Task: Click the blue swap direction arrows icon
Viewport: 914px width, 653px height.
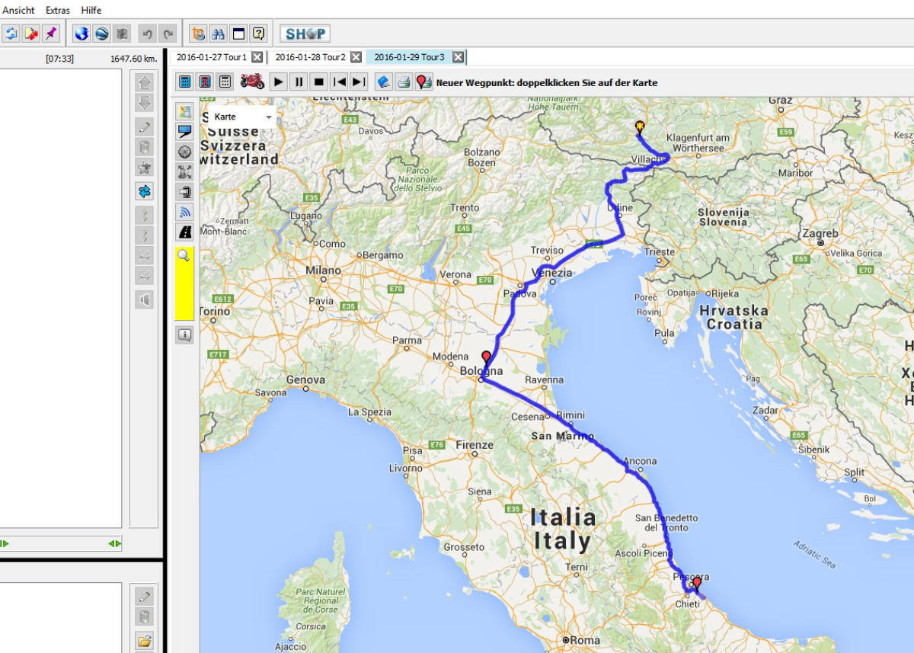Action: click(144, 191)
